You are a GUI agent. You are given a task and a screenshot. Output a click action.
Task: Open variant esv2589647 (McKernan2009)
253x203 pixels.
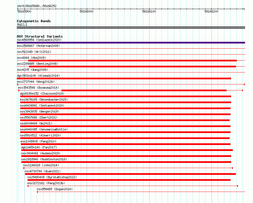pos(38,46)
